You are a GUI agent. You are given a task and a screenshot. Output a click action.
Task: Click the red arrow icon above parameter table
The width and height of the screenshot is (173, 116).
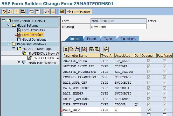[x=84, y=49]
